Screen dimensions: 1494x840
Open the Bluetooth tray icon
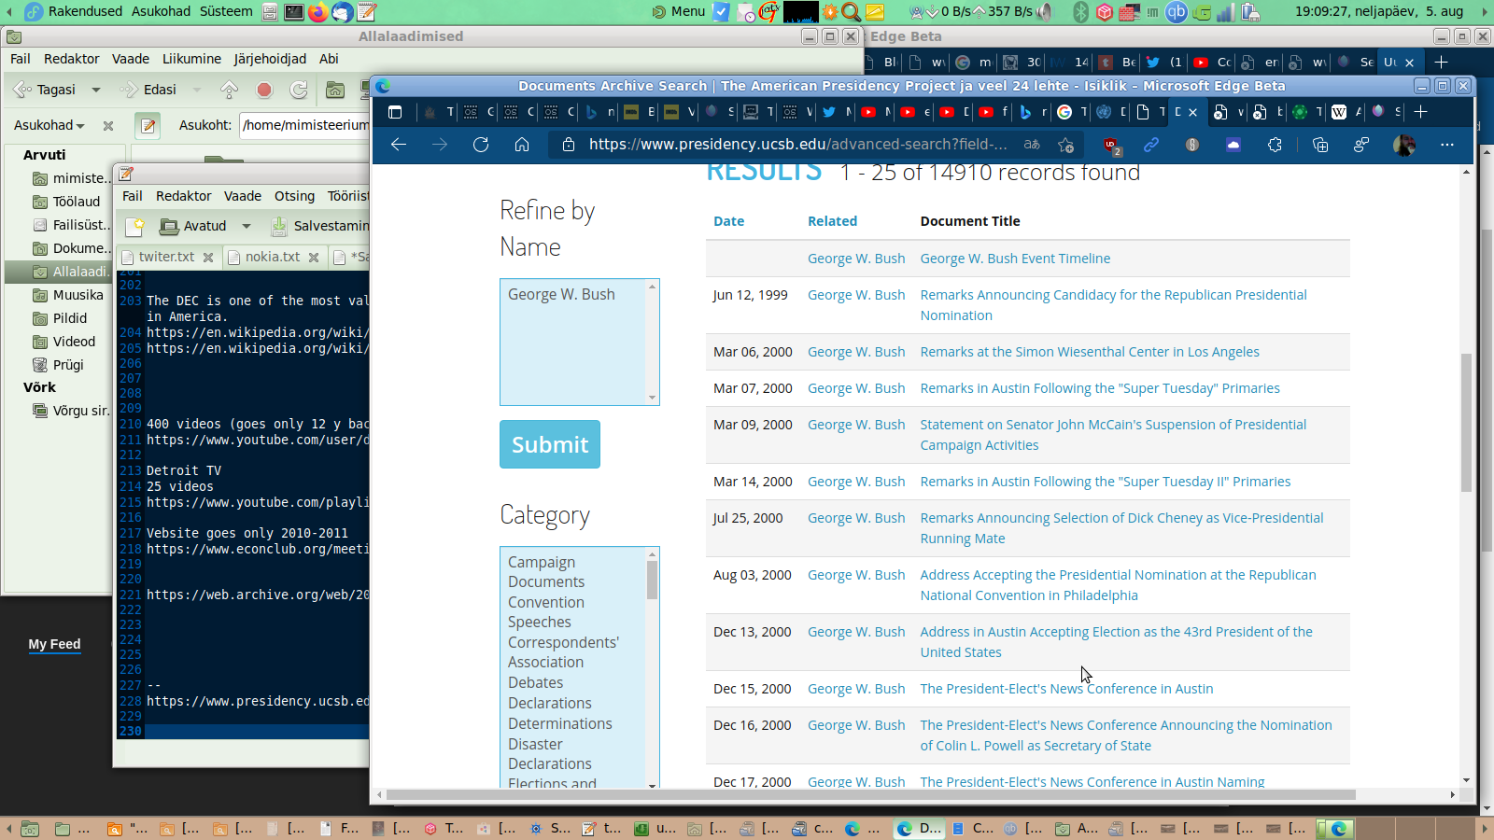tap(1081, 11)
